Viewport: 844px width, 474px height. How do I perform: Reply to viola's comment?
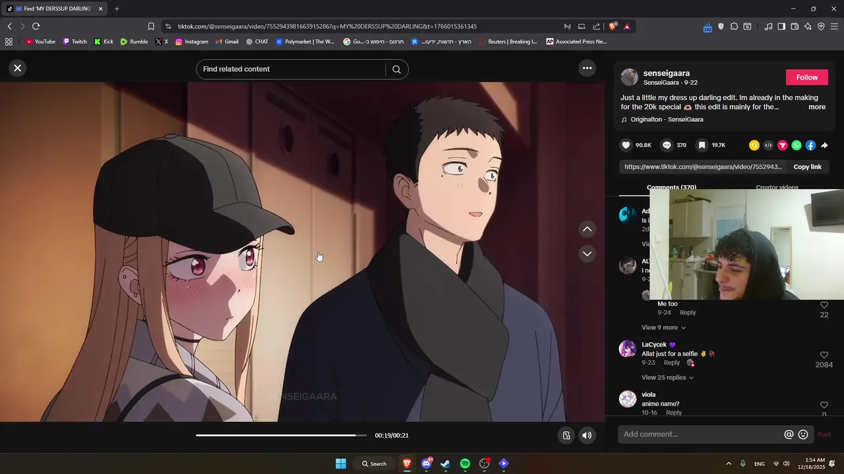click(674, 413)
